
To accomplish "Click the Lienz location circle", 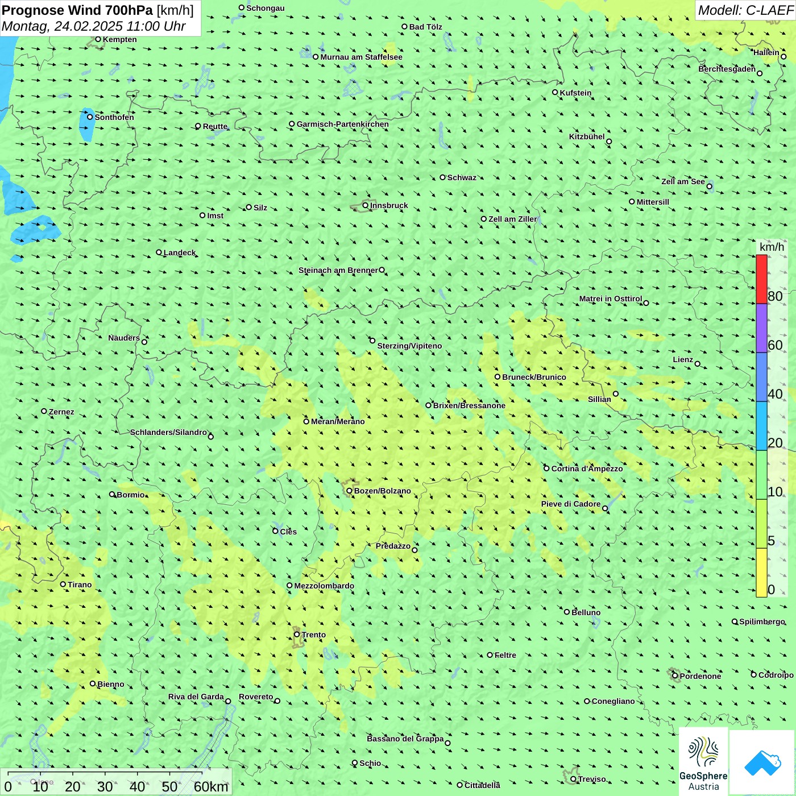I will point(698,364).
